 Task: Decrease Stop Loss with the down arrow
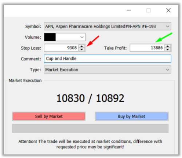pyautogui.click(x=82, y=50)
